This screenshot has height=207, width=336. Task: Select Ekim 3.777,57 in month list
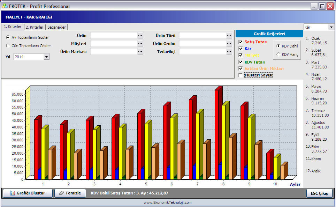tap(316, 149)
